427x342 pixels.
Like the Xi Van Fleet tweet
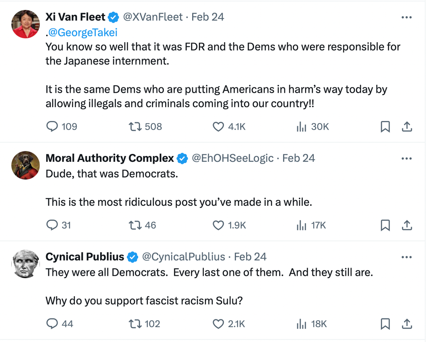218,127
